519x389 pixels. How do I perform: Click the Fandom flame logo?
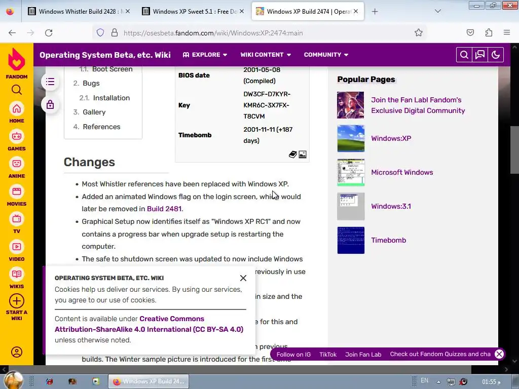tap(17, 60)
